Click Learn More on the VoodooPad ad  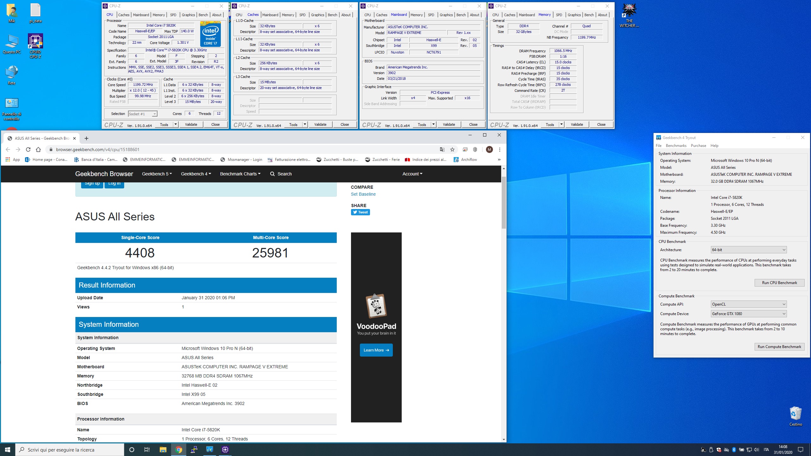point(376,350)
